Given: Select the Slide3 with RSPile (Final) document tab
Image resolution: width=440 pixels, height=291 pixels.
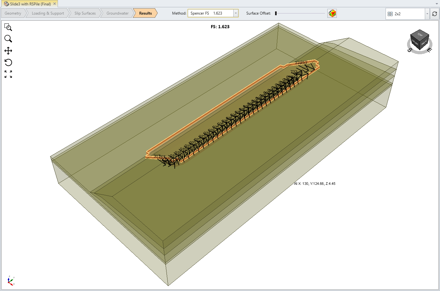Looking at the screenshot, I should [30, 4].
